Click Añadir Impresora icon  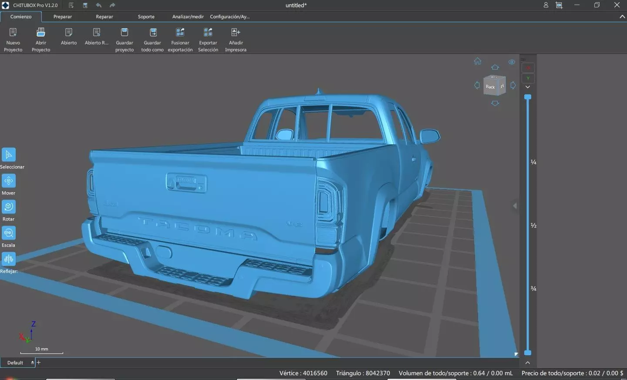pyautogui.click(x=236, y=33)
